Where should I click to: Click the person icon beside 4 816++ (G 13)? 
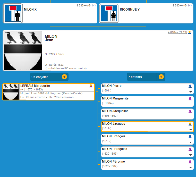190,32
